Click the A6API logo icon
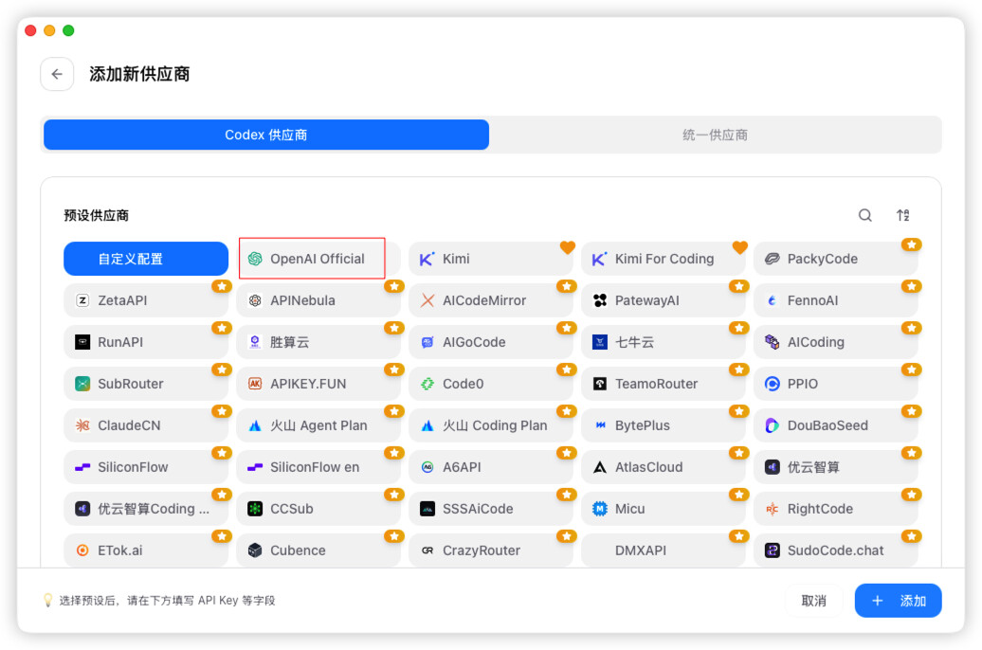Image resolution: width=982 pixels, height=650 pixels. click(427, 467)
